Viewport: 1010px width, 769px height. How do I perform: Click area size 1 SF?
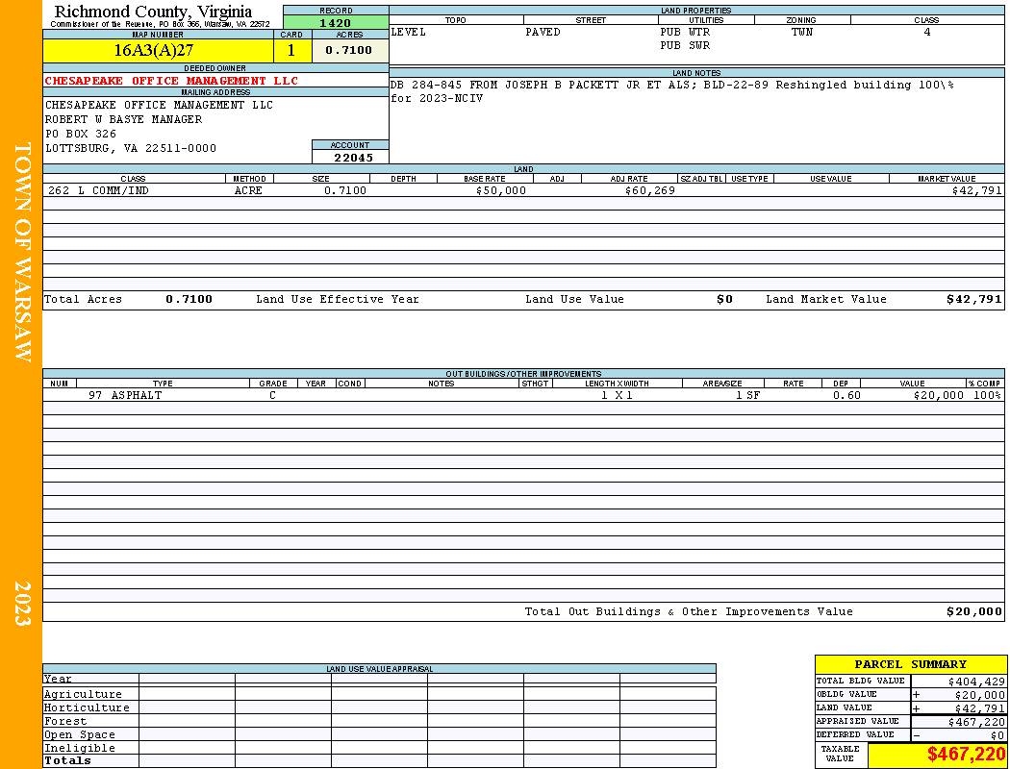(x=747, y=395)
